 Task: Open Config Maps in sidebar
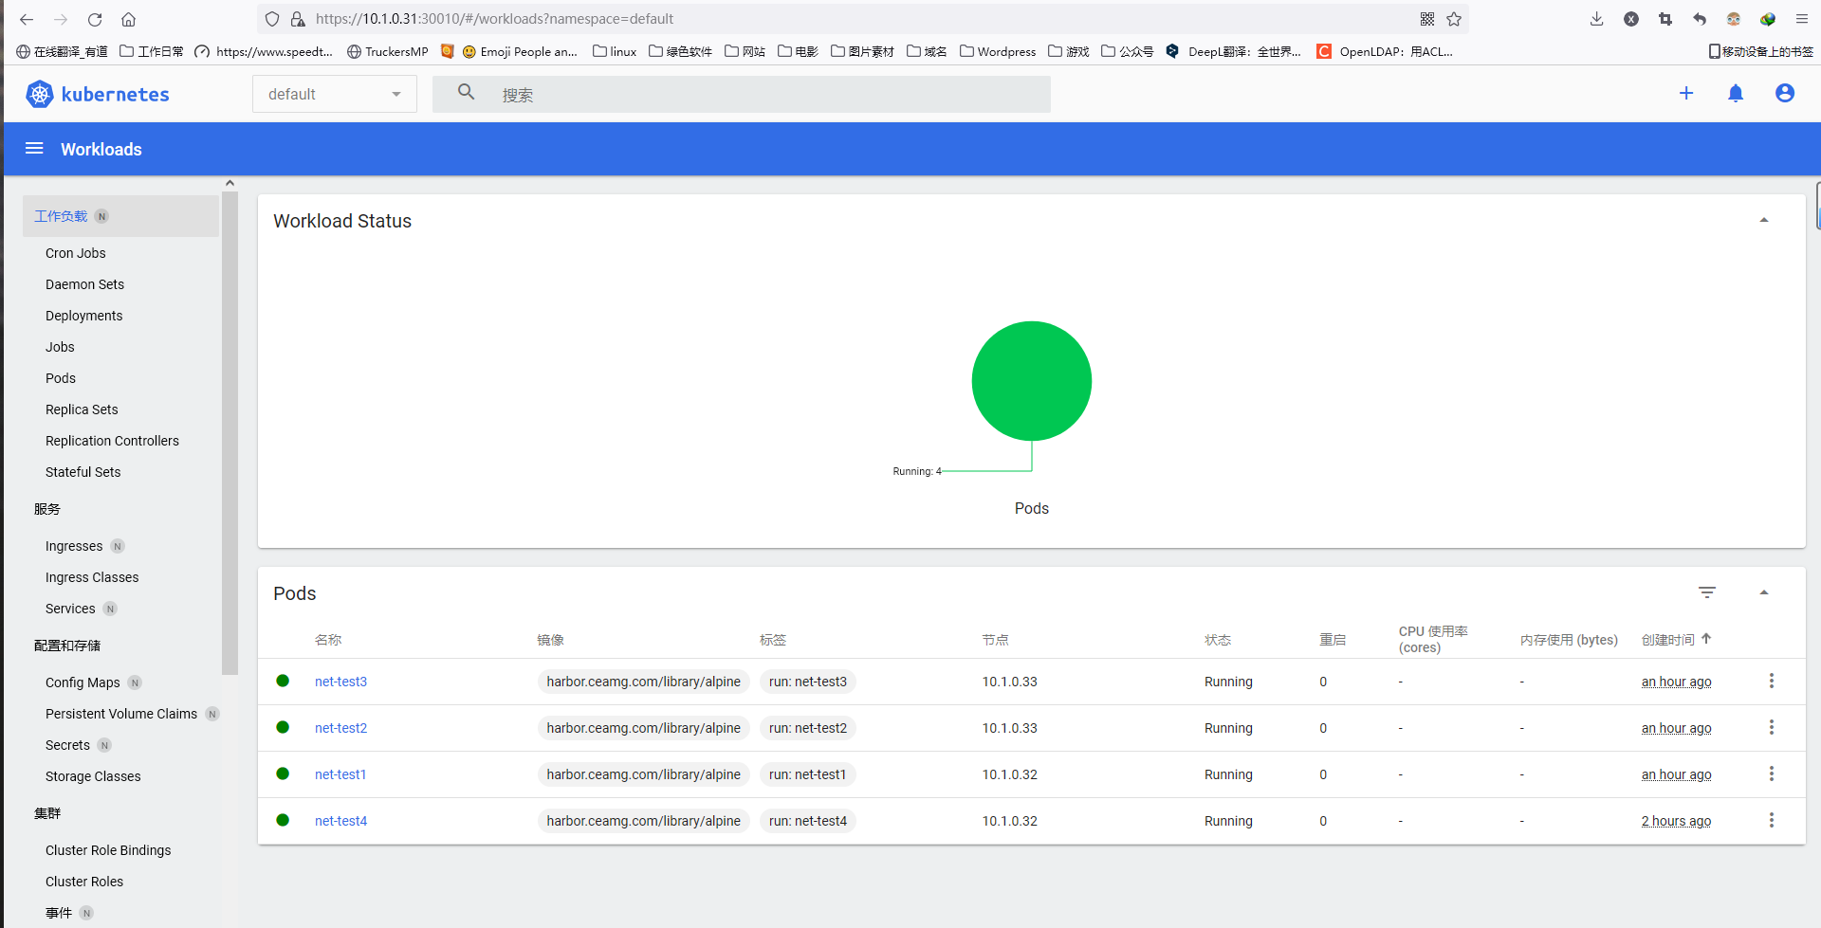point(83,682)
